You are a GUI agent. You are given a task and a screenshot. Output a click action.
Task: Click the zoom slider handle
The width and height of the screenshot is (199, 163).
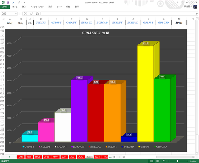(178, 161)
